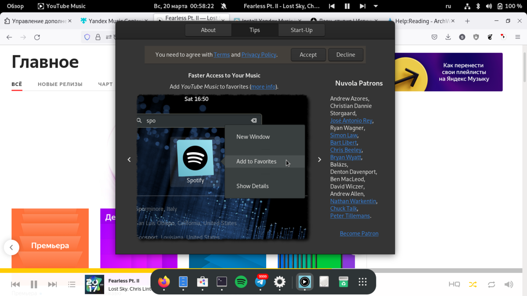Image resolution: width=527 pixels, height=296 pixels.
Task: Click the wired network indicator icon
Action: click(x=467, y=6)
